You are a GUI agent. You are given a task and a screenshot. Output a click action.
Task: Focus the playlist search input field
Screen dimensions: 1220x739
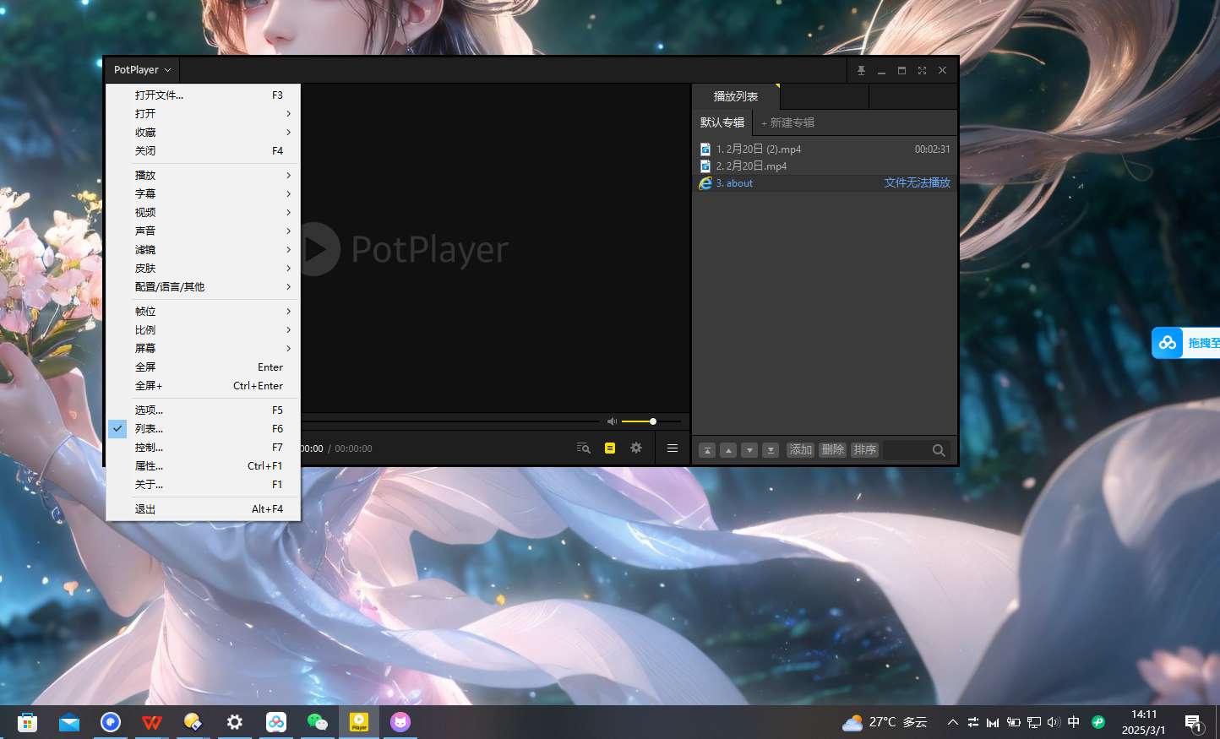point(907,450)
